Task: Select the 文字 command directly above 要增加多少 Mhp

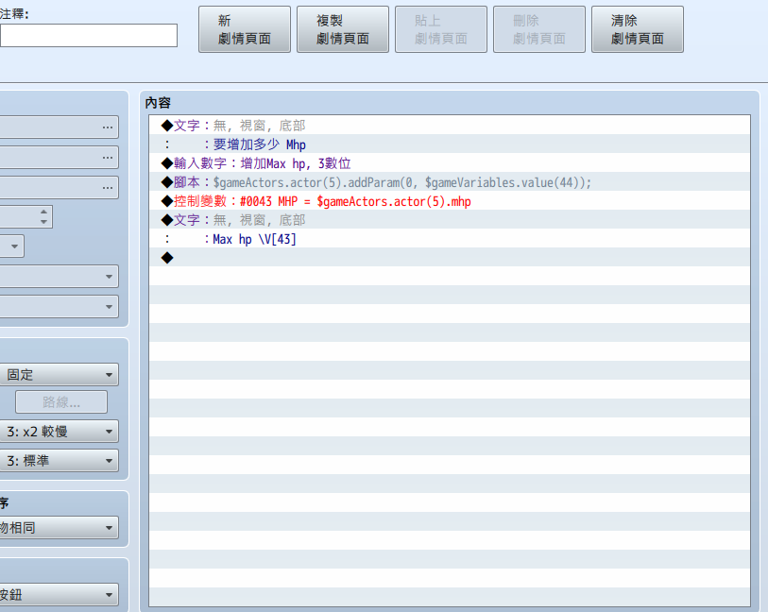Action: pos(450,126)
